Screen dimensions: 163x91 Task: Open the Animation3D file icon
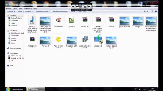58,20
